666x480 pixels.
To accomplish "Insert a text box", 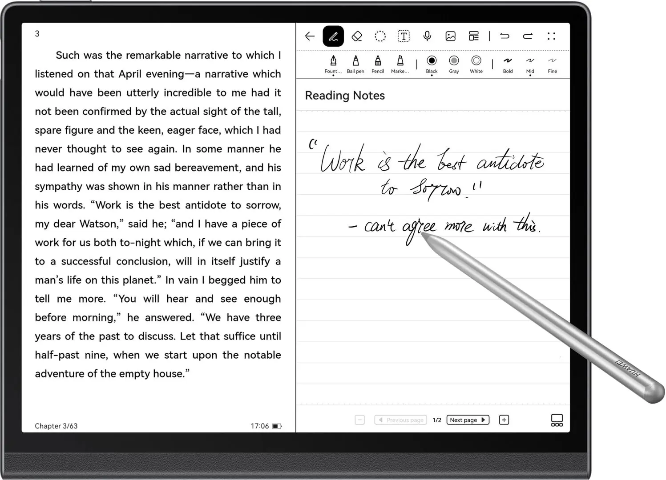I will coord(404,36).
